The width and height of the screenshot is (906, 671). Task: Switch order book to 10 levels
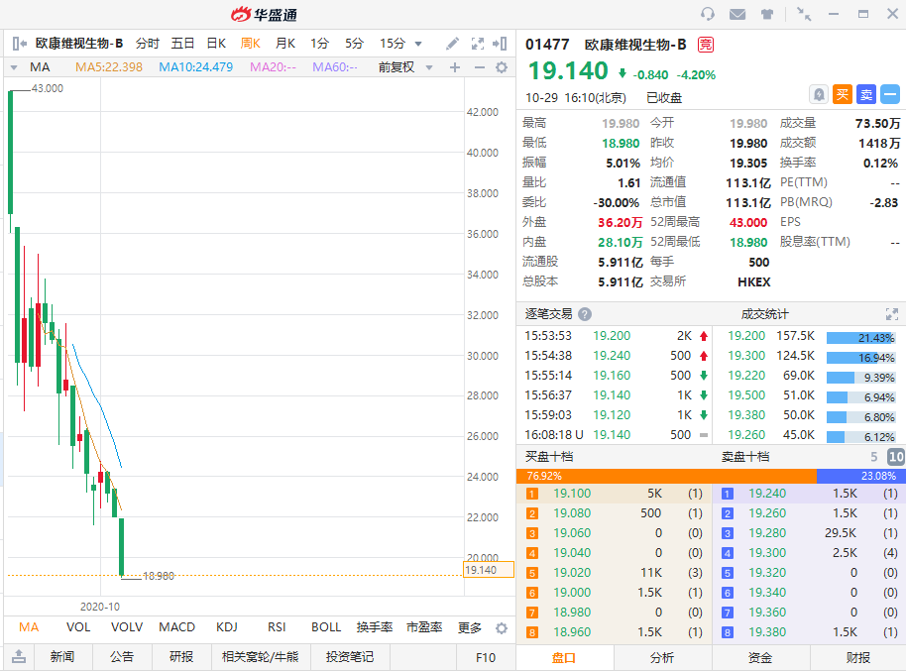click(895, 457)
